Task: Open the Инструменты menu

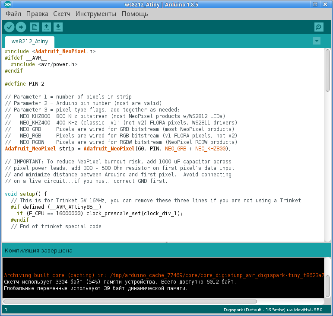Action: coord(95,14)
